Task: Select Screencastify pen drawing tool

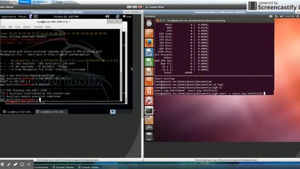Action: pyautogui.click(x=9, y=164)
